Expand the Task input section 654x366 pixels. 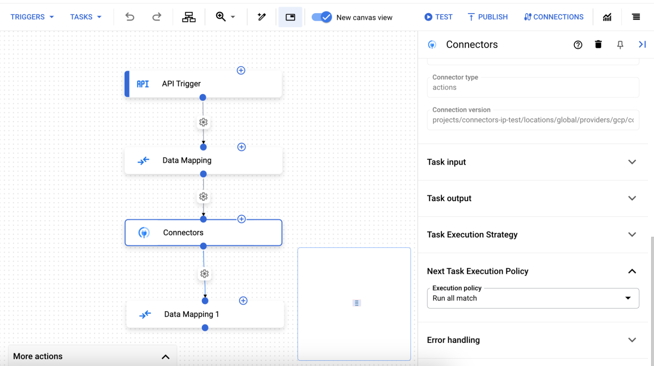pos(631,161)
